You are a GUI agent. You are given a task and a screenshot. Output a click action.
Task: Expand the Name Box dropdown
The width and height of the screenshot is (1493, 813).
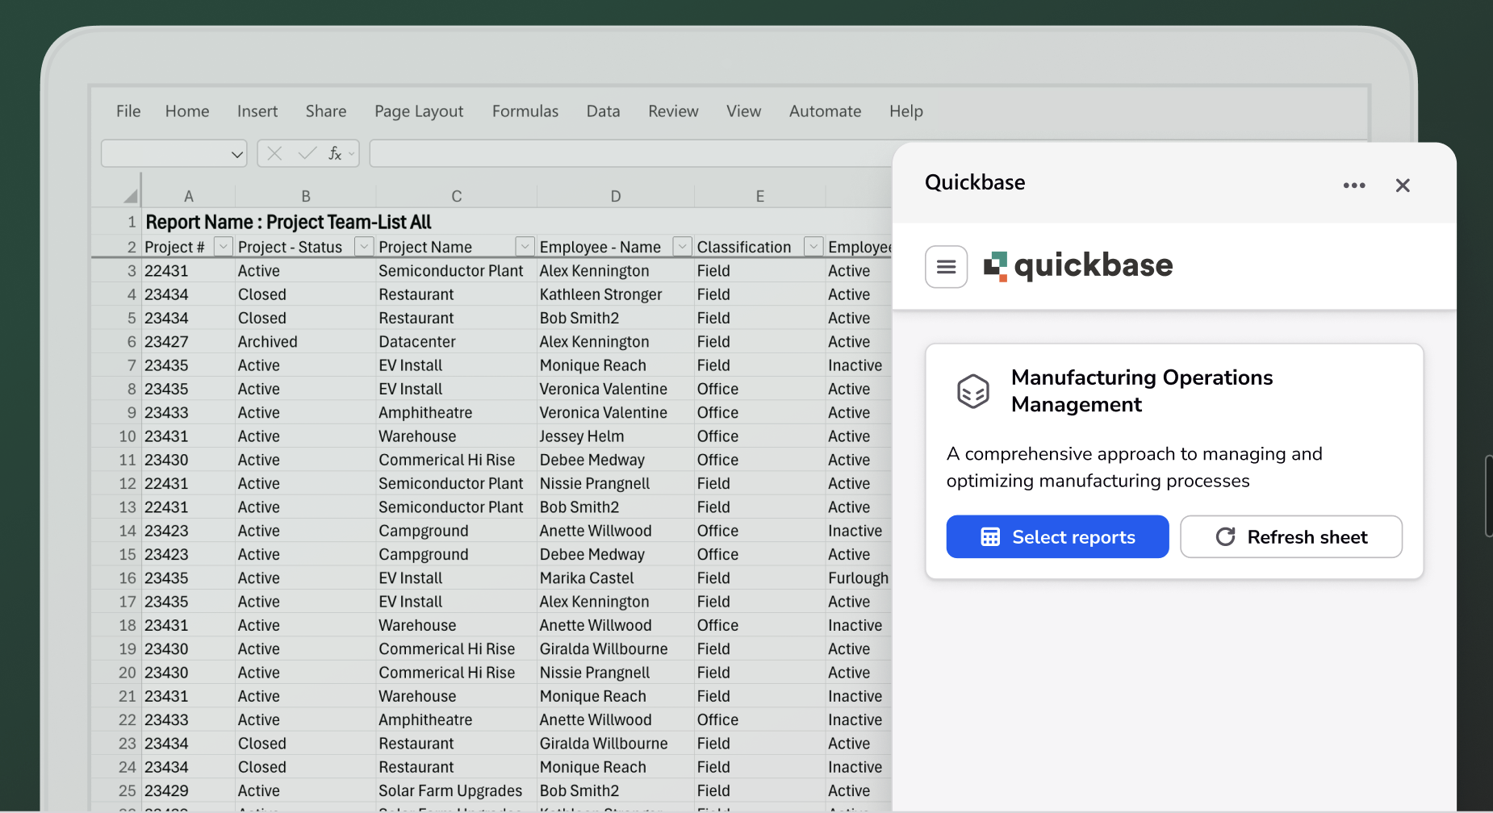237,154
